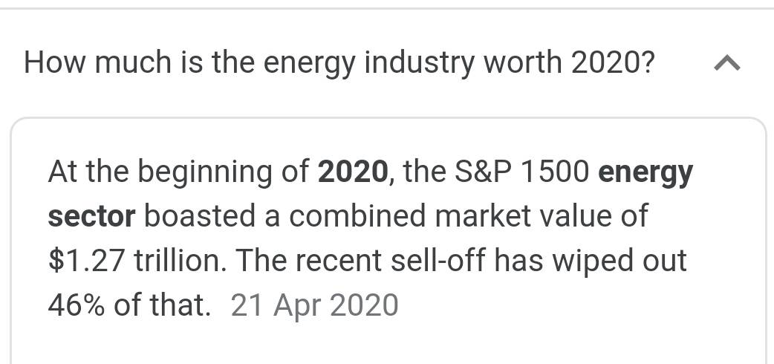
Task: Collapse the energy industry question chevron
Action: (727, 65)
